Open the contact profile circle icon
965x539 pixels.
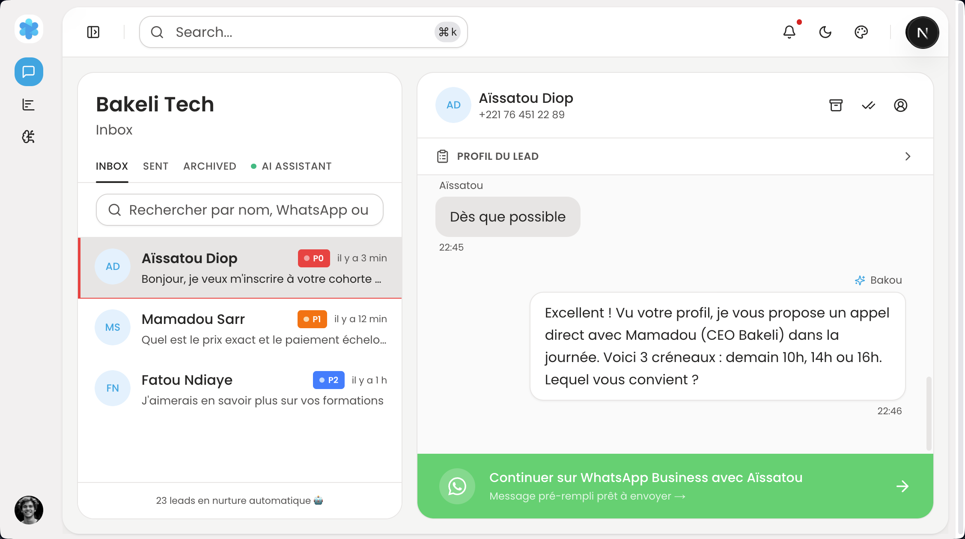[x=900, y=105]
